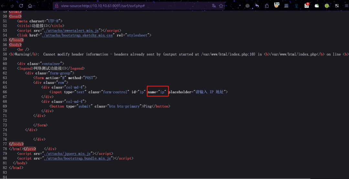Click the closing </pre> tag on line 78
Image resolution: width=349 pixels, height=179 pixels.
coord(30,149)
